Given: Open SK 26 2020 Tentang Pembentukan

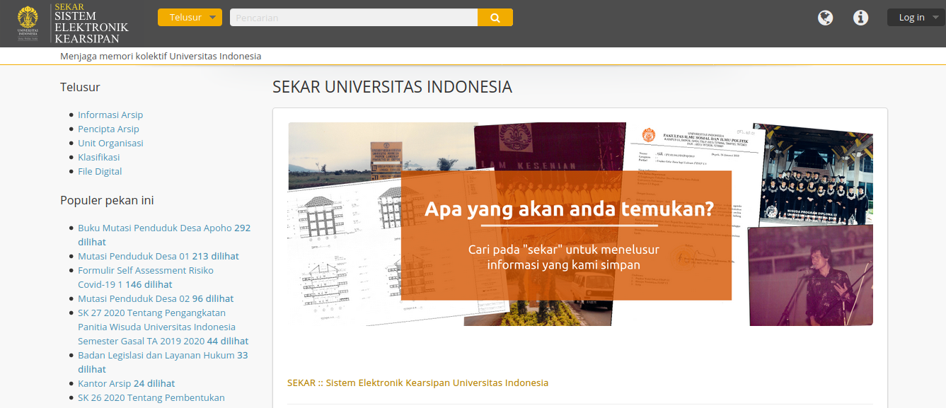Looking at the screenshot, I should (151, 397).
